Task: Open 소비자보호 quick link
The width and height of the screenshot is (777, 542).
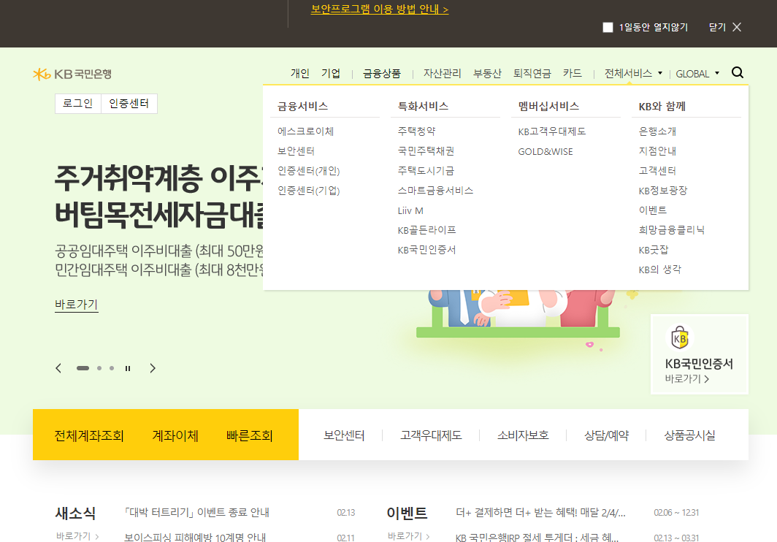Action: (523, 435)
